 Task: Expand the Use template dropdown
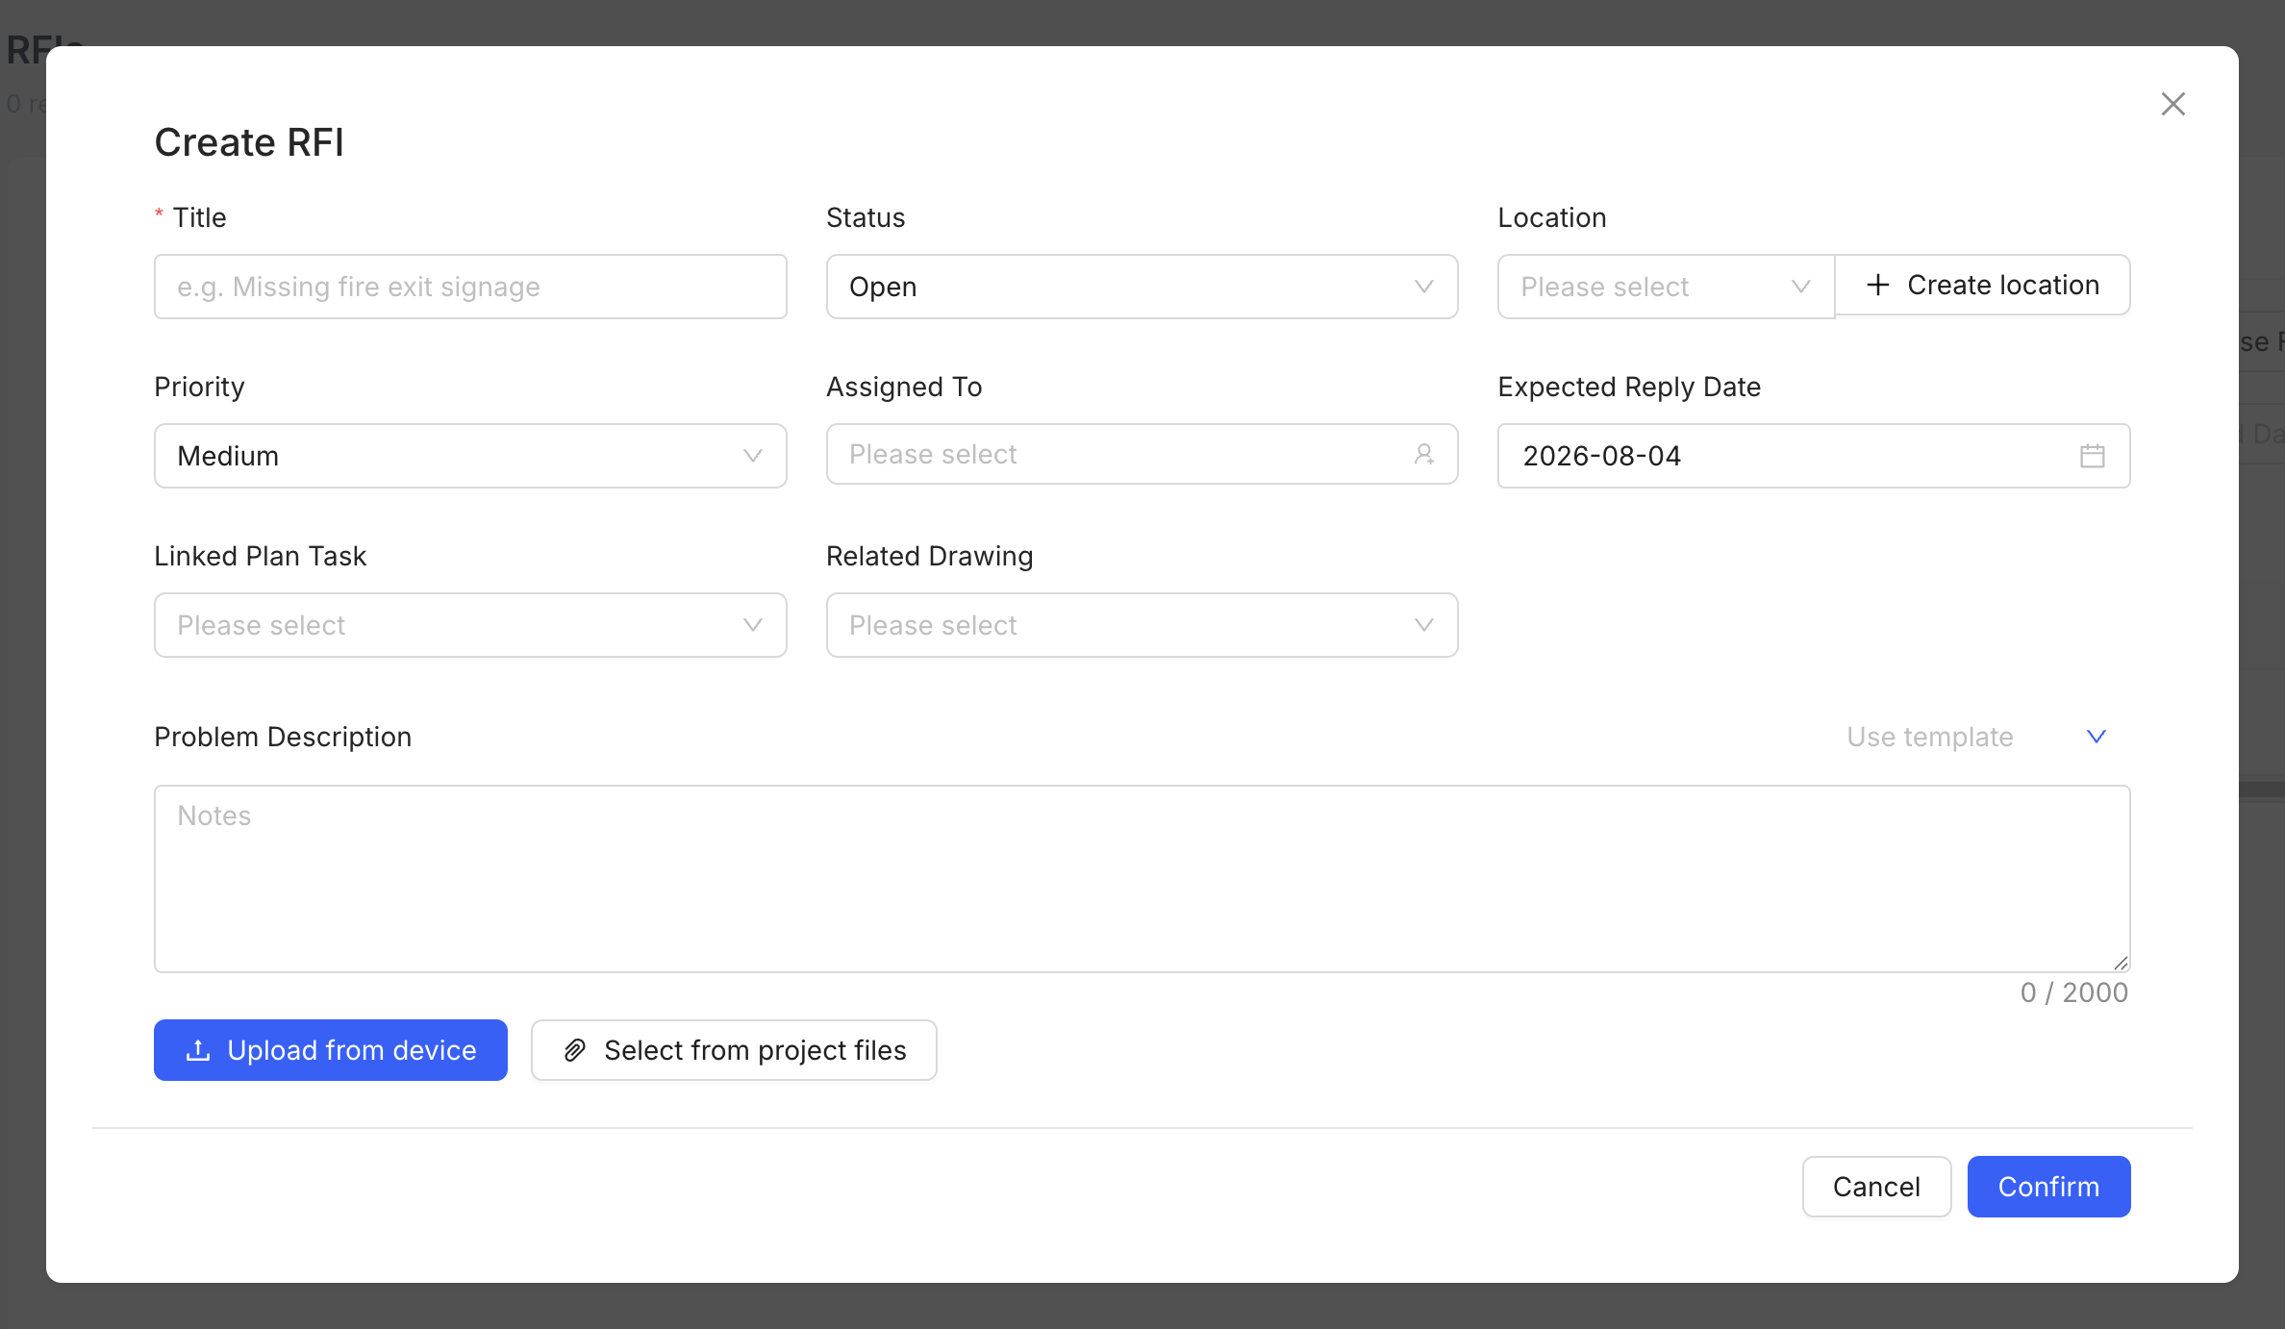click(1976, 737)
